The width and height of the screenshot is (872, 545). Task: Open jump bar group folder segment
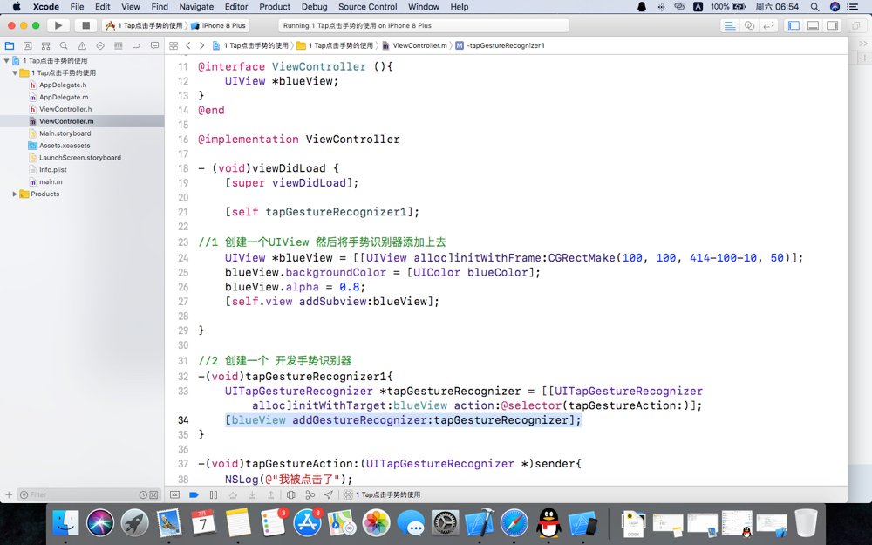[x=335, y=45]
